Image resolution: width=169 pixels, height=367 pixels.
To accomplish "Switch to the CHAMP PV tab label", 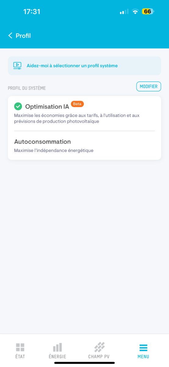I will 99,357.
